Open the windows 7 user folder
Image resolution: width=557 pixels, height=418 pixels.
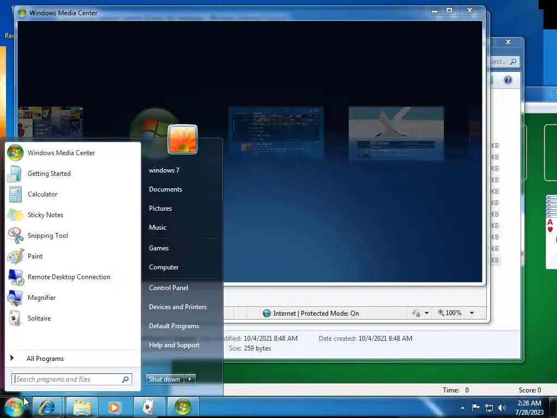coord(164,170)
